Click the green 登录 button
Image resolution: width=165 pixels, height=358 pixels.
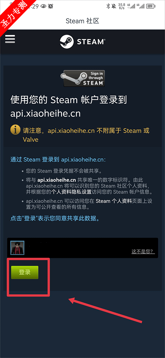pyautogui.click(x=25, y=272)
